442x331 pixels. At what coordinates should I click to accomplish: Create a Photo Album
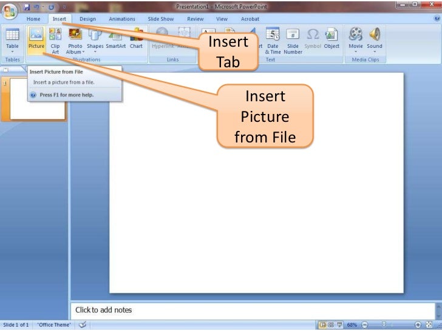(x=75, y=40)
